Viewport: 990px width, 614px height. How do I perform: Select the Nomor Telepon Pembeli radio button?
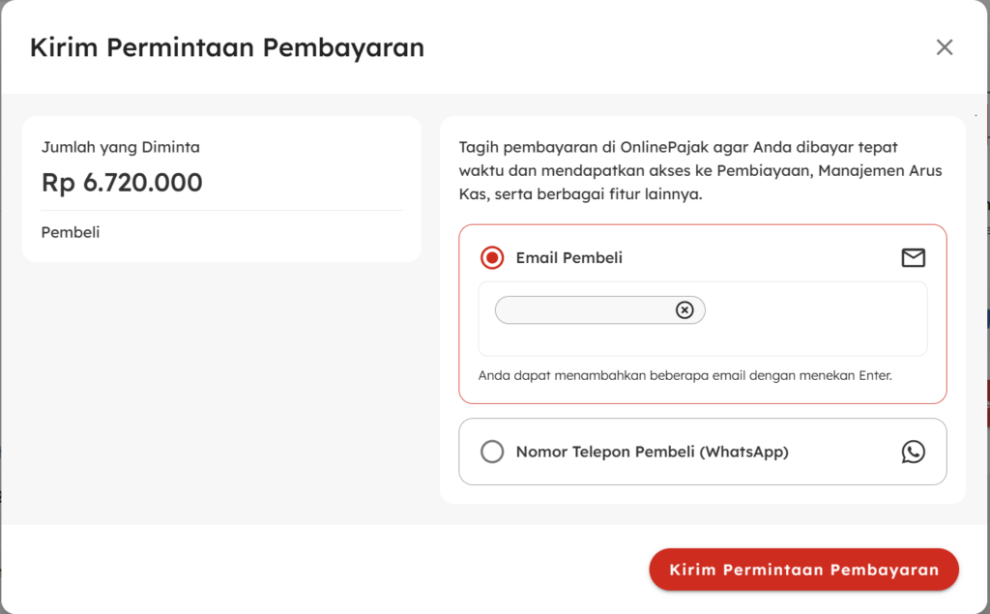point(492,452)
